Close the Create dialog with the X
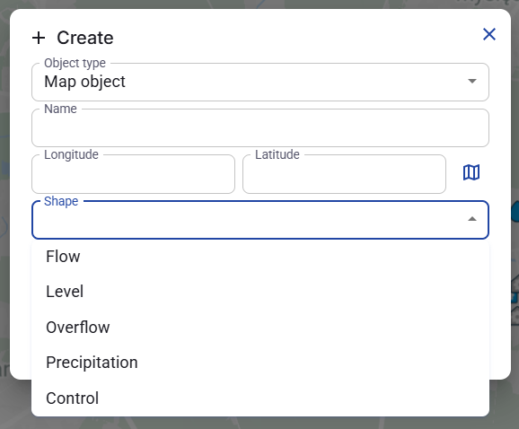Image resolution: width=519 pixels, height=429 pixels. tap(488, 34)
